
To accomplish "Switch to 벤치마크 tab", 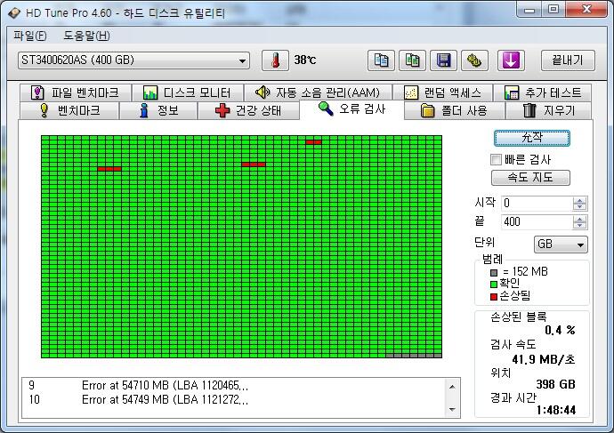I will [69, 110].
